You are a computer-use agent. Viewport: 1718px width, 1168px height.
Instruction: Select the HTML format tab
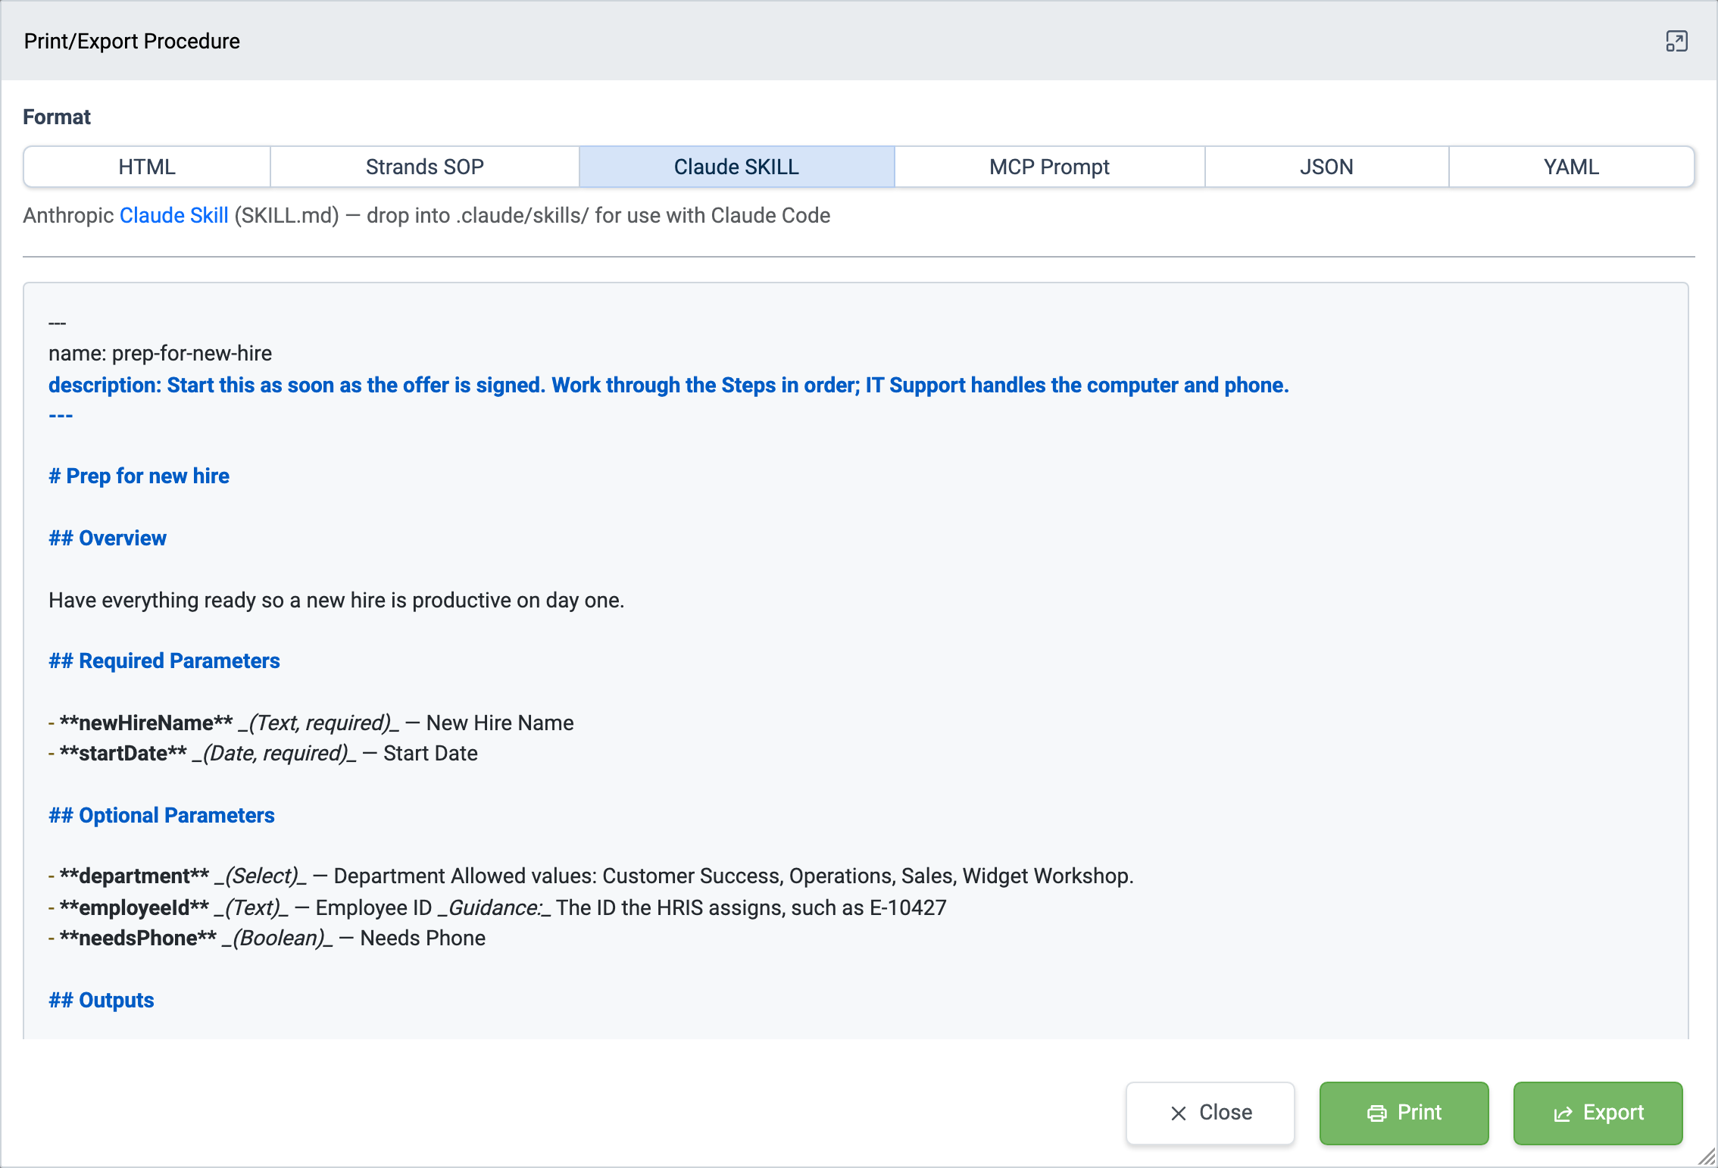coord(147,167)
